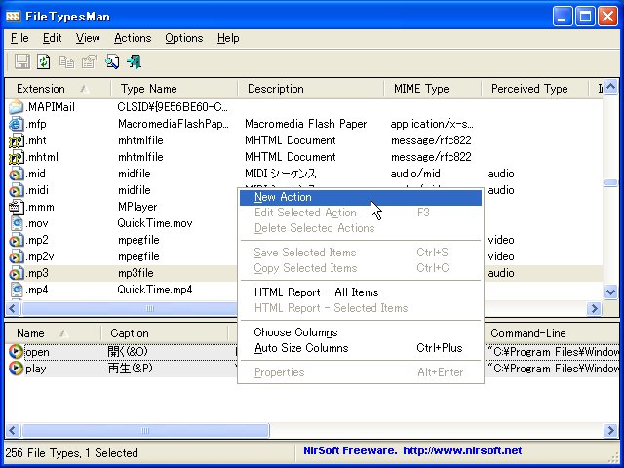Select the MacromediaFlashPap... type name
Screen dimensions: 624x468
[x=174, y=124]
